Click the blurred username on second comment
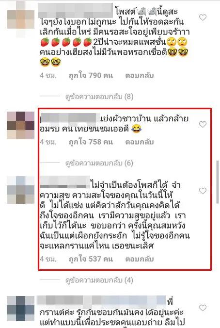 coord(70,118)
